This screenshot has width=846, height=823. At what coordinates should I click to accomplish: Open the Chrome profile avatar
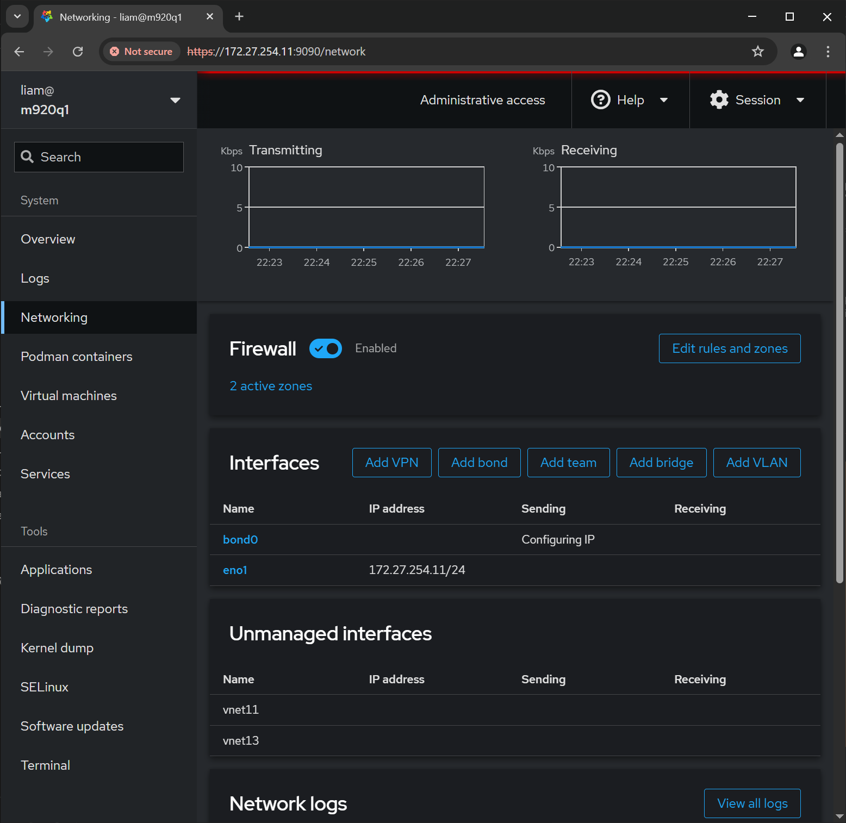[798, 52]
